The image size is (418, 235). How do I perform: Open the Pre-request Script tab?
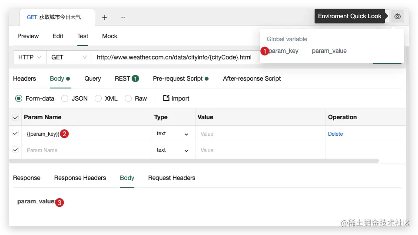click(180, 78)
